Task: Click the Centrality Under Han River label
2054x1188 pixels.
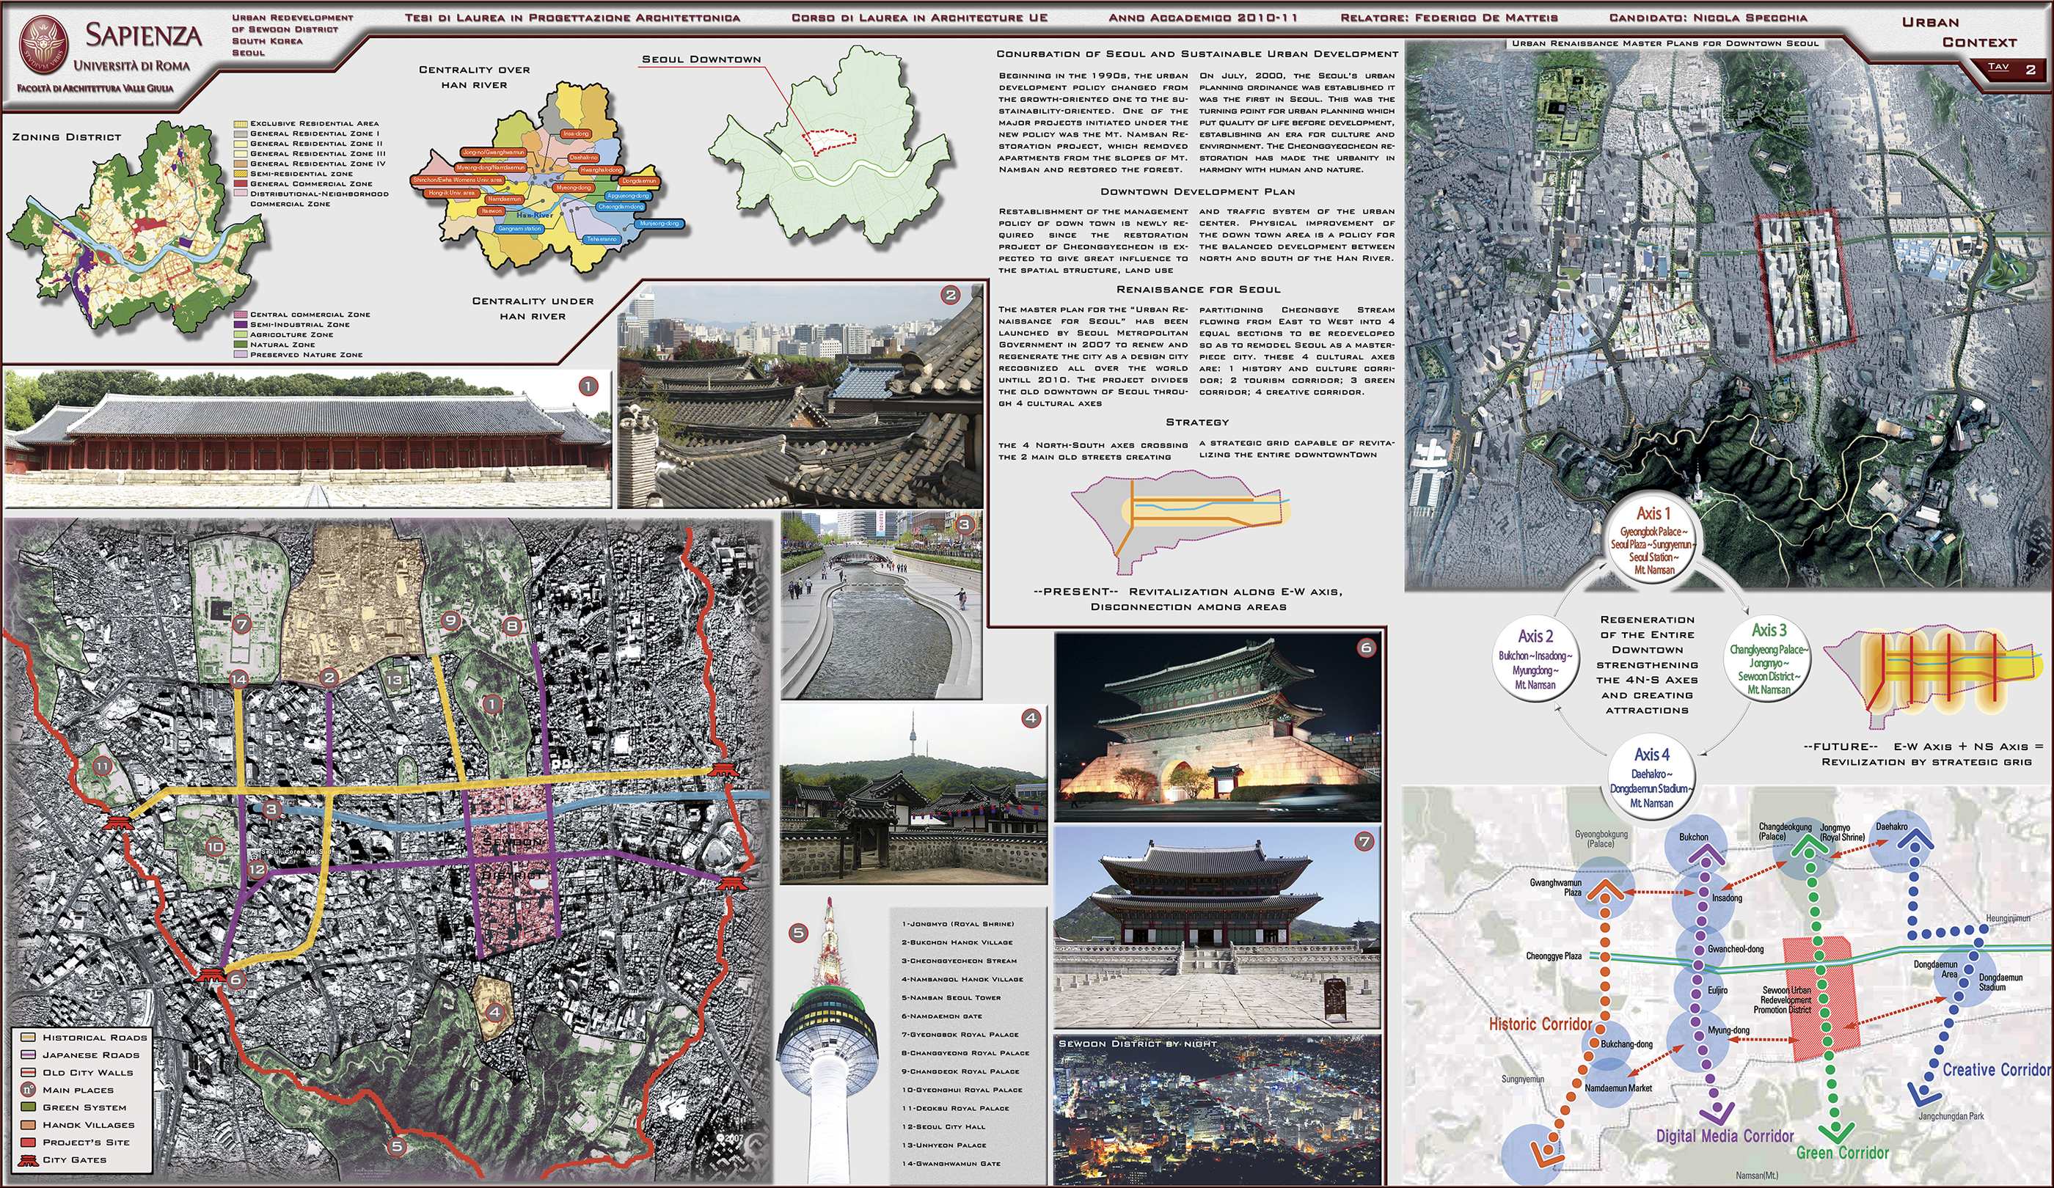Action: click(533, 309)
